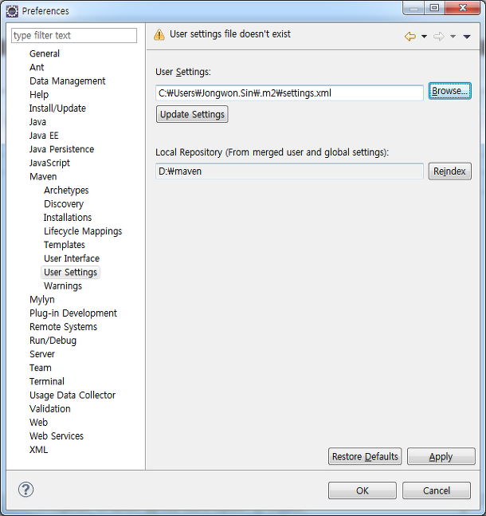Maximize the Preferences window
Viewport: 486px width, 516px height.
pyautogui.click(x=434, y=8)
